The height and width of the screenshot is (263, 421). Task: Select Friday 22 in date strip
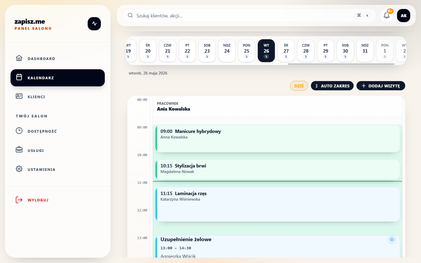pos(187,51)
